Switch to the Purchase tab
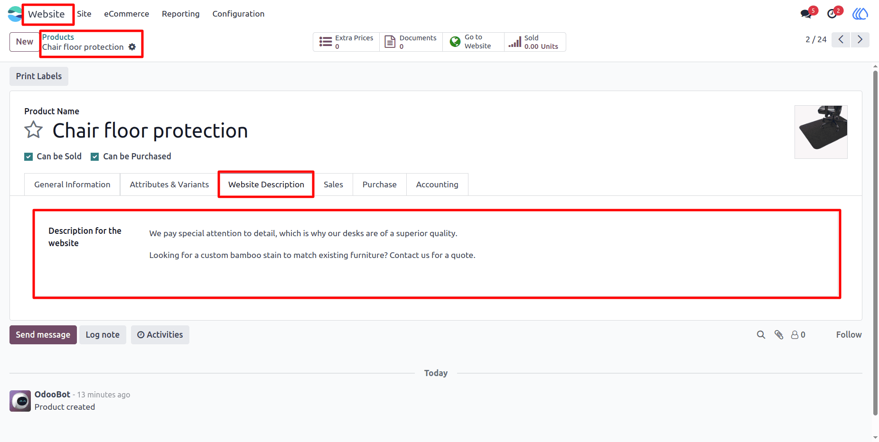879x442 pixels. click(x=380, y=184)
